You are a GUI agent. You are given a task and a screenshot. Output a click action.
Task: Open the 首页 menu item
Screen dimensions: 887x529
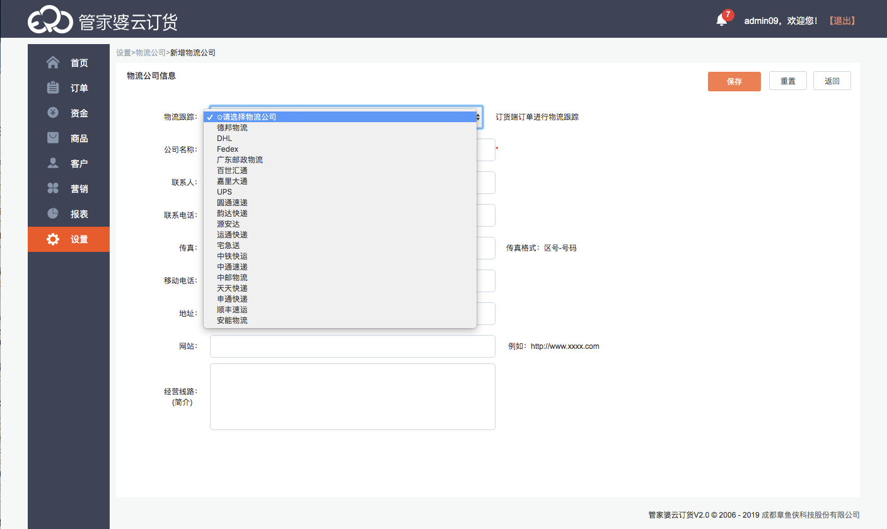[69, 63]
